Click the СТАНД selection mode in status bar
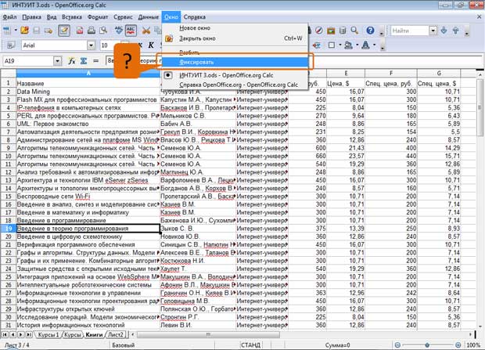Screen dimensions: 485x350 (250, 345)
